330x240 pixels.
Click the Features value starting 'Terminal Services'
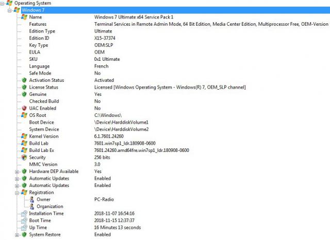coord(211,24)
